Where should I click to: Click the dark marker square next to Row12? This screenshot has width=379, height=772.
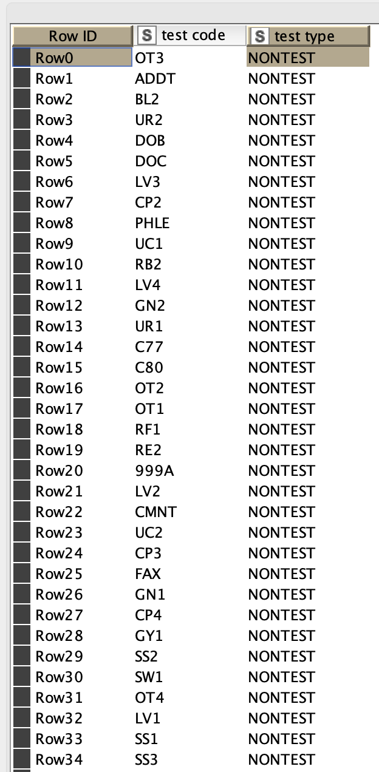[22, 305]
